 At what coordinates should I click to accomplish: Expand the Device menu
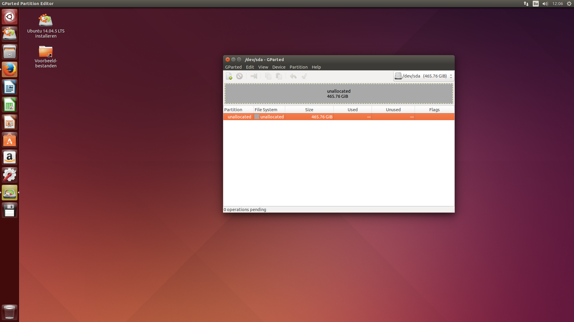click(x=279, y=67)
